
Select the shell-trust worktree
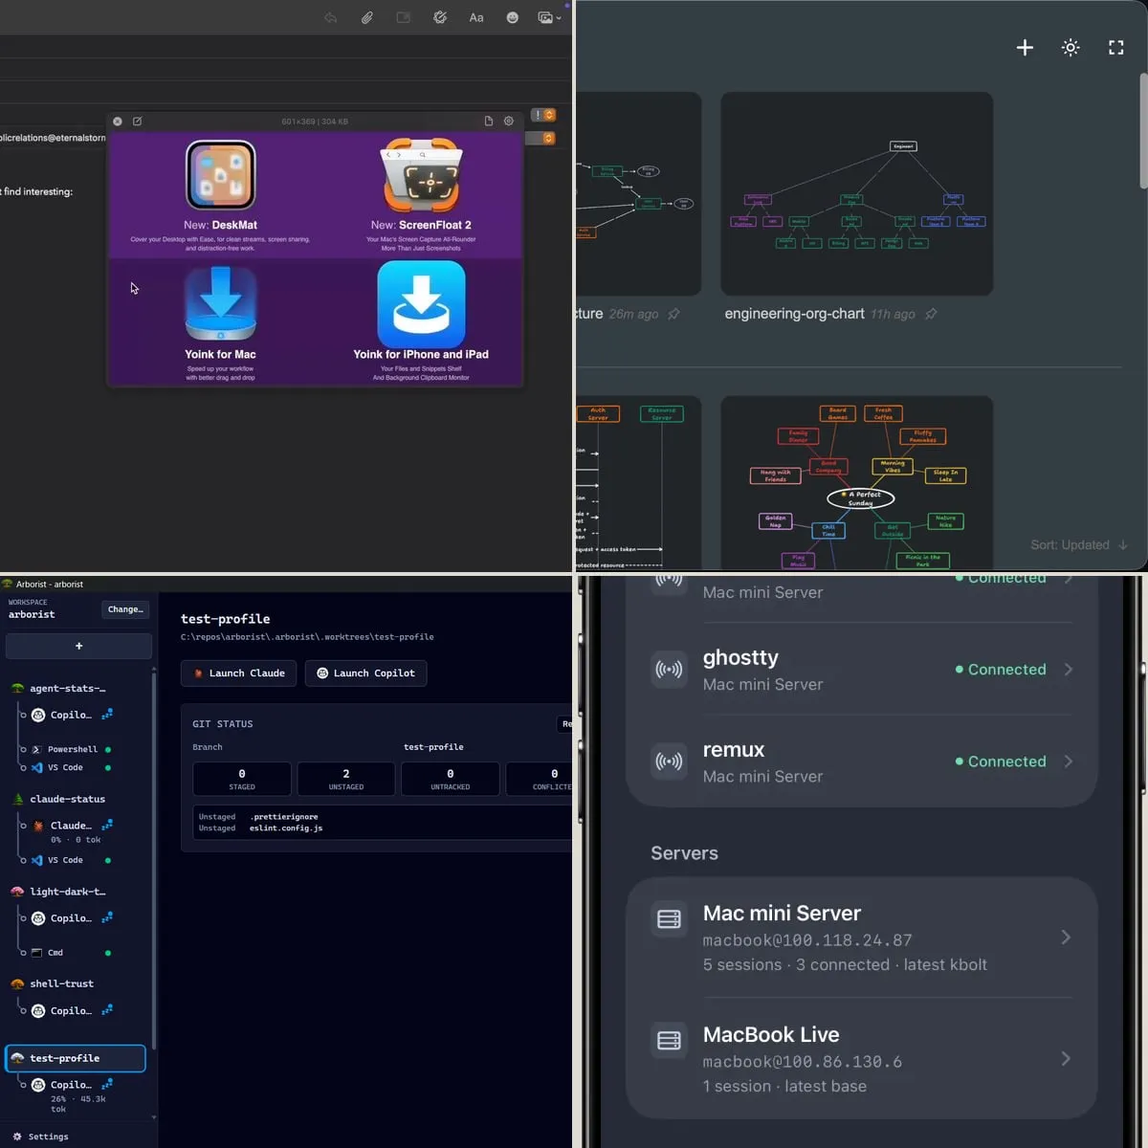61,983
